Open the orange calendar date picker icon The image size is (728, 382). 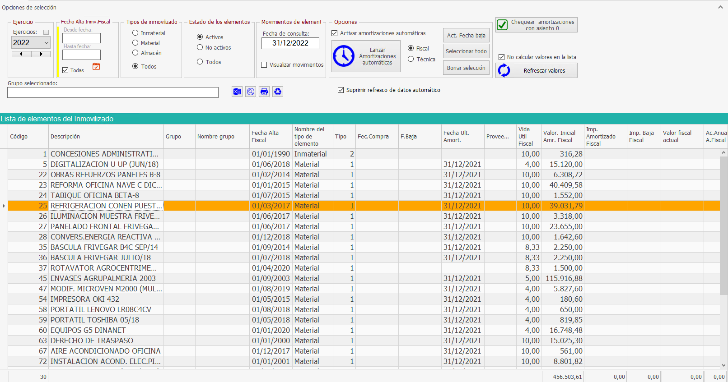pos(96,67)
